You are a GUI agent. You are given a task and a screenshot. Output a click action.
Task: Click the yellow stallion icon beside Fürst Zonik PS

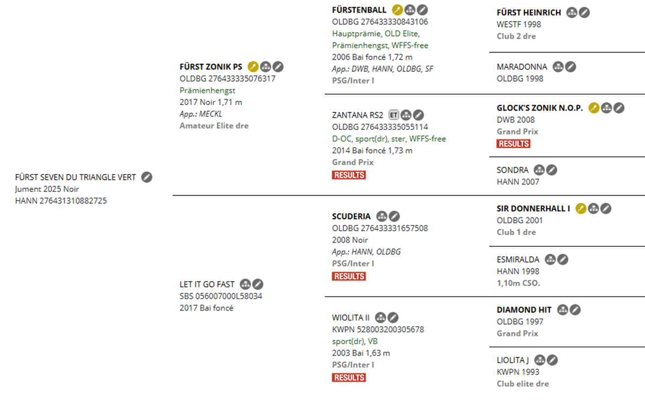click(253, 67)
